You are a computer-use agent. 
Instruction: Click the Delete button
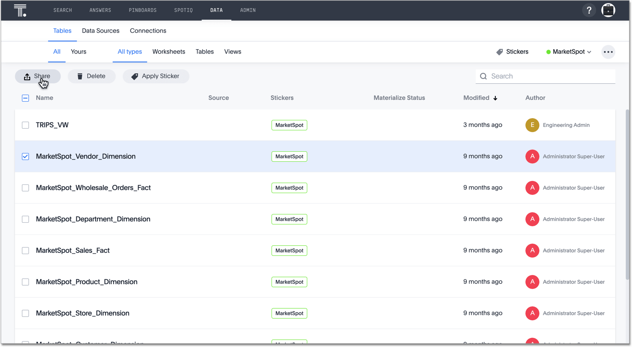pos(91,76)
